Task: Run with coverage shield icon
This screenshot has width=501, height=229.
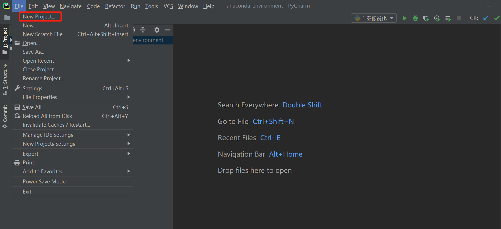Action: 426,18
